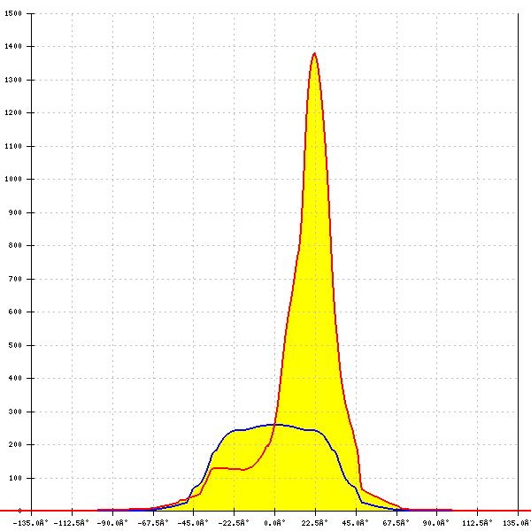Click the 300 y-axis label

pyautogui.click(x=15, y=412)
